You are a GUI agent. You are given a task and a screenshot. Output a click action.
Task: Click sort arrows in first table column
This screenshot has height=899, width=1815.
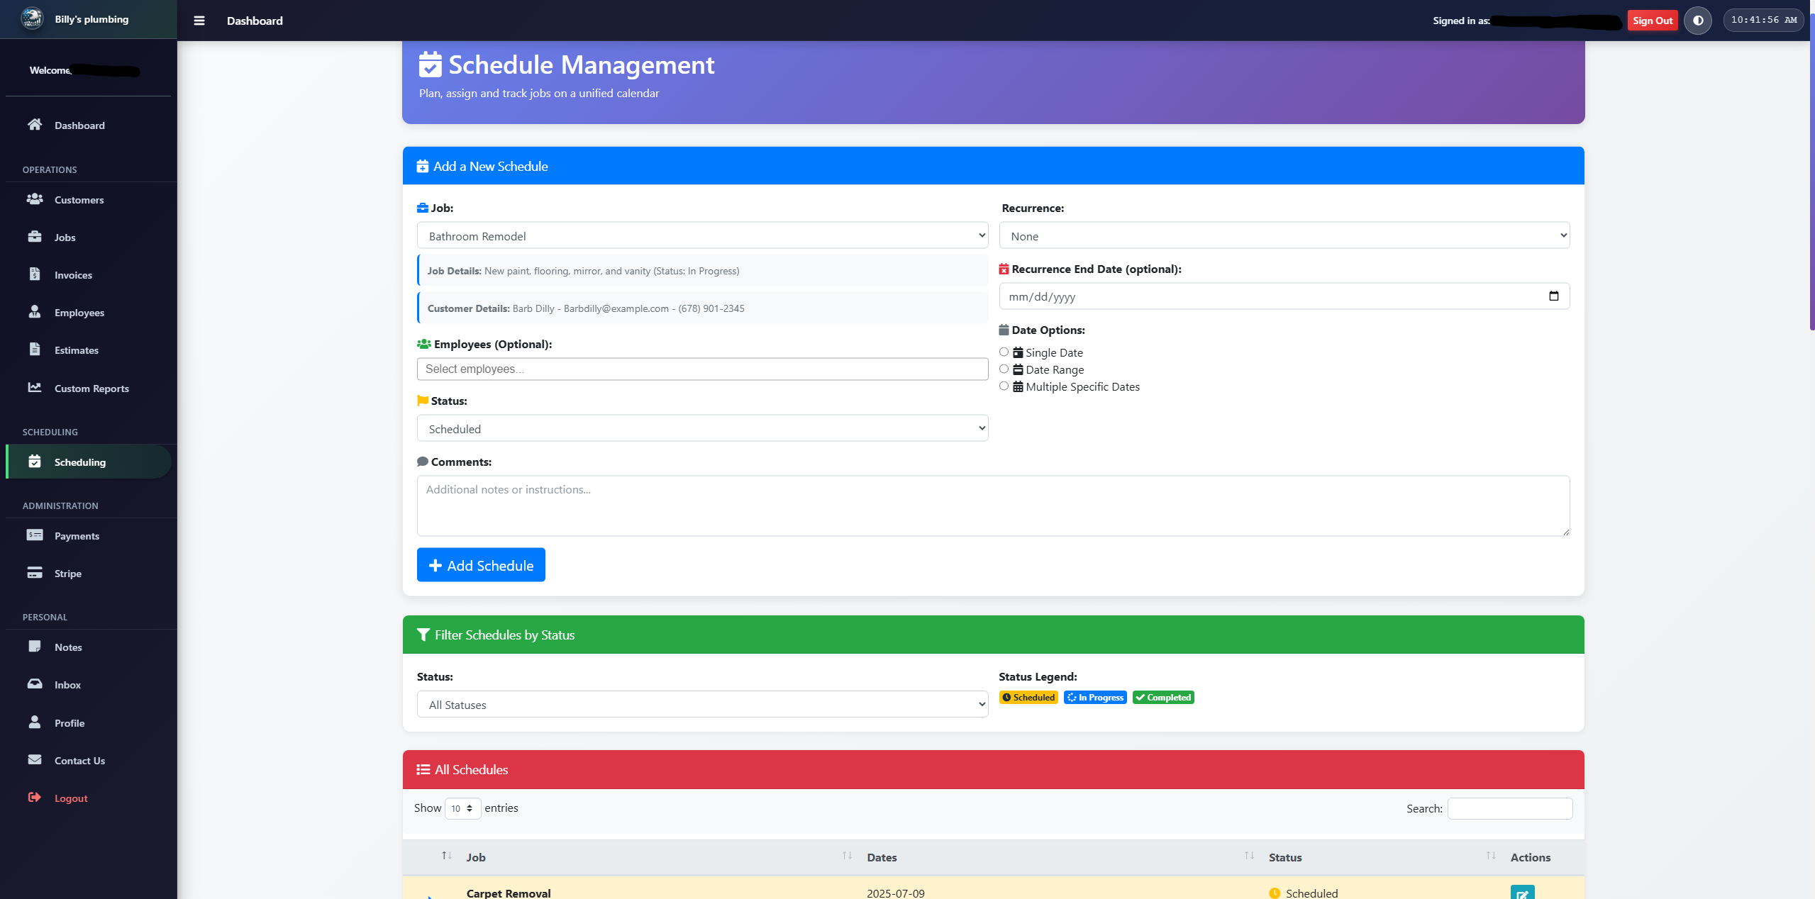click(x=447, y=856)
